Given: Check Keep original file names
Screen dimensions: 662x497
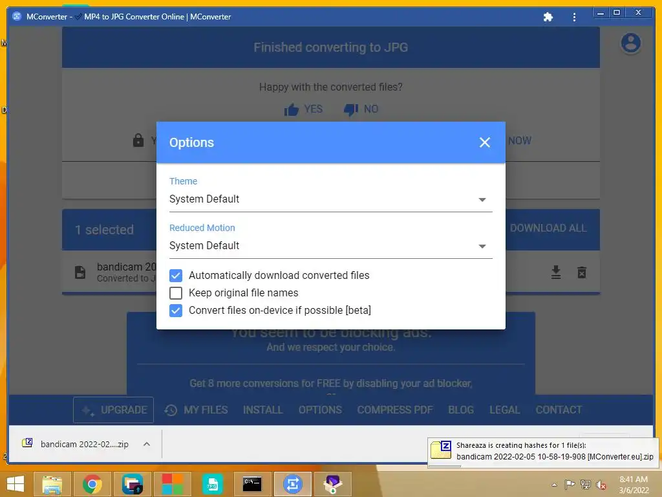Looking at the screenshot, I should click(x=176, y=293).
